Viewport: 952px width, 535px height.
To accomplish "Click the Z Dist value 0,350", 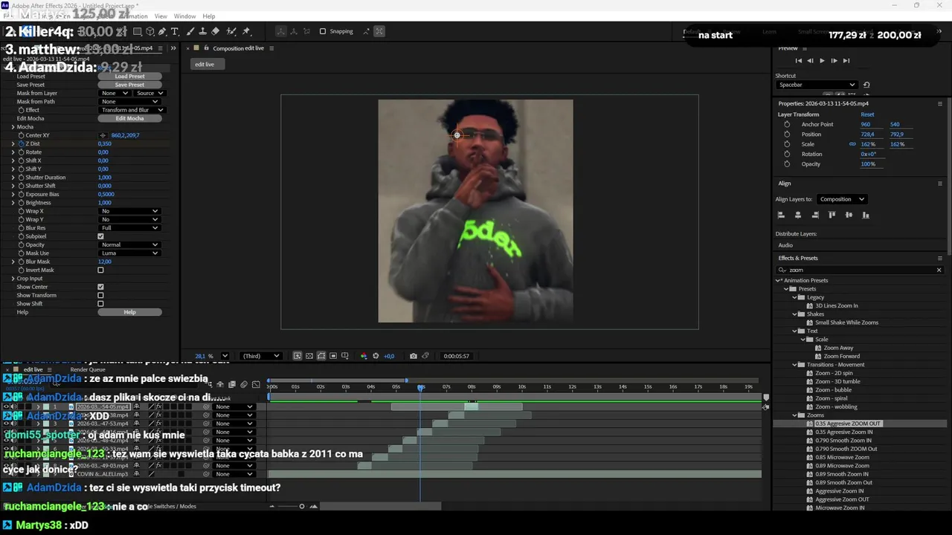I will [x=105, y=143].
